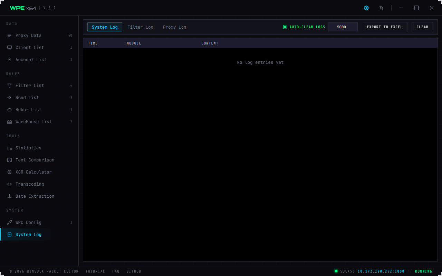
Task: Click the WPC Config rocket icon
Action: (x=9, y=223)
